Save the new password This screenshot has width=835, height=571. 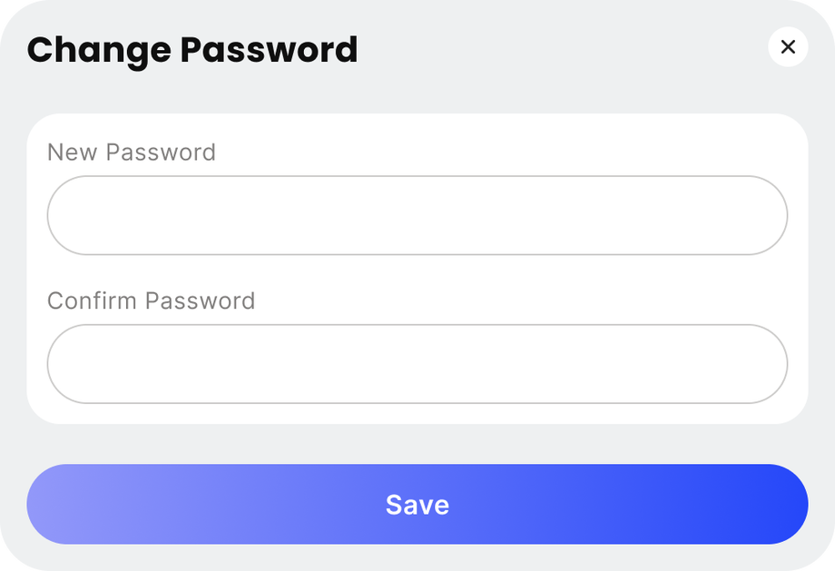tap(417, 505)
